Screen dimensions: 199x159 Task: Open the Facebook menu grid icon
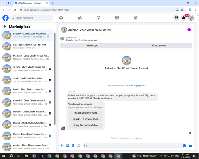176,18
